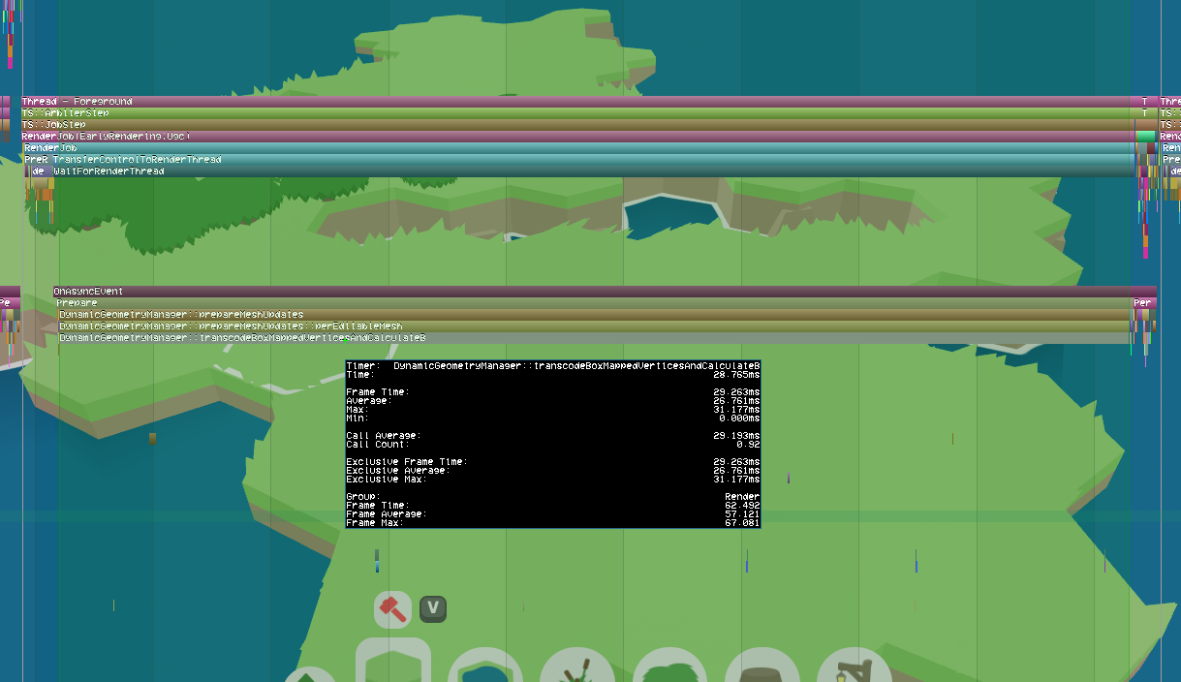Select the RenderJob|EarlyRendering timer bar
Screen dimensions: 1181x682
tap(575, 137)
